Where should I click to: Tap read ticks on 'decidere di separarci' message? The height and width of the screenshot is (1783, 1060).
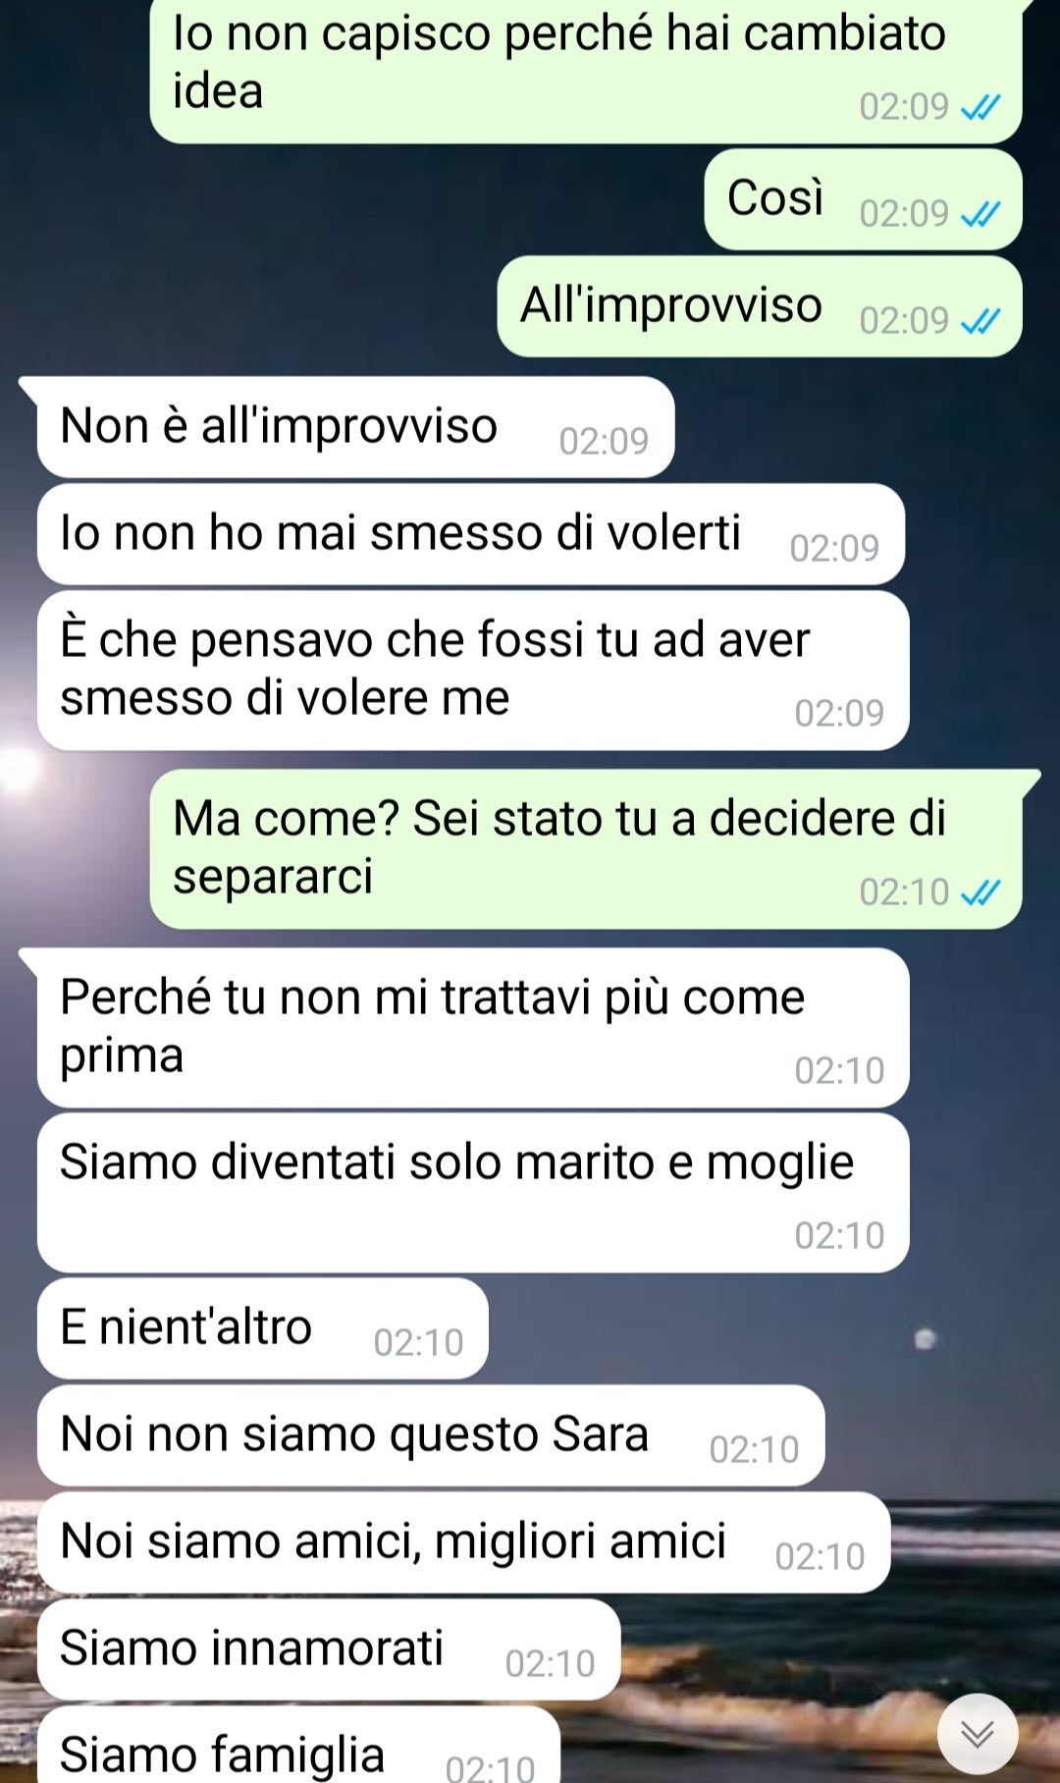click(x=980, y=891)
